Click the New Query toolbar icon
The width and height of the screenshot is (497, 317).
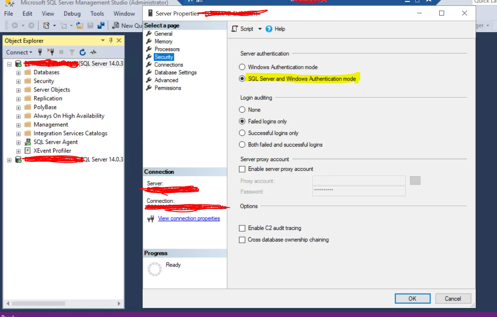point(115,25)
